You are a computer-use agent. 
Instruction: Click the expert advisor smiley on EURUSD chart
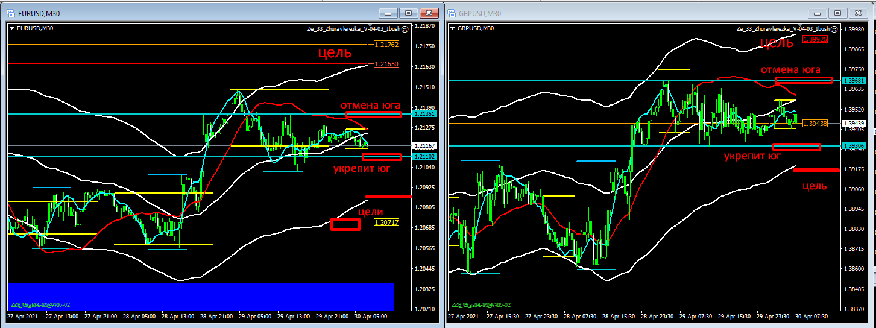[405, 28]
